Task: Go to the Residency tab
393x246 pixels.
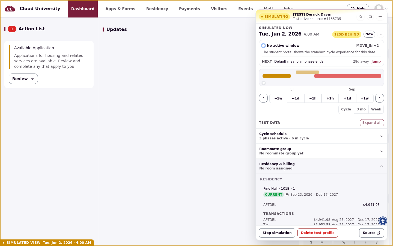Action: (157, 9)
